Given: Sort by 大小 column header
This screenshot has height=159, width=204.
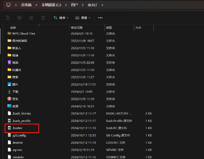Looking at the screenshot, I should click(138, 28).
